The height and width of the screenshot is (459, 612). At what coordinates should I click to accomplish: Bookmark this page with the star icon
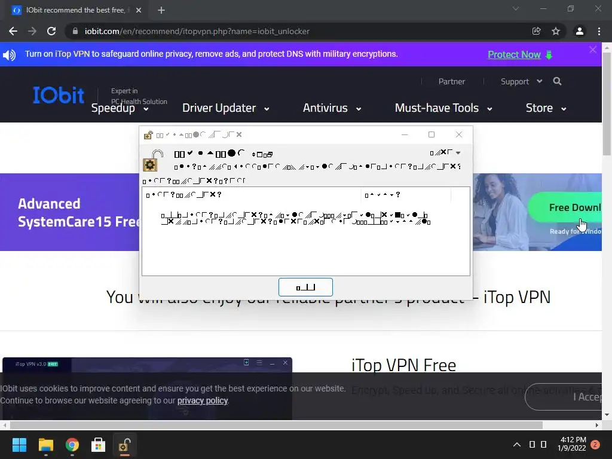click(x=556, y=31)
